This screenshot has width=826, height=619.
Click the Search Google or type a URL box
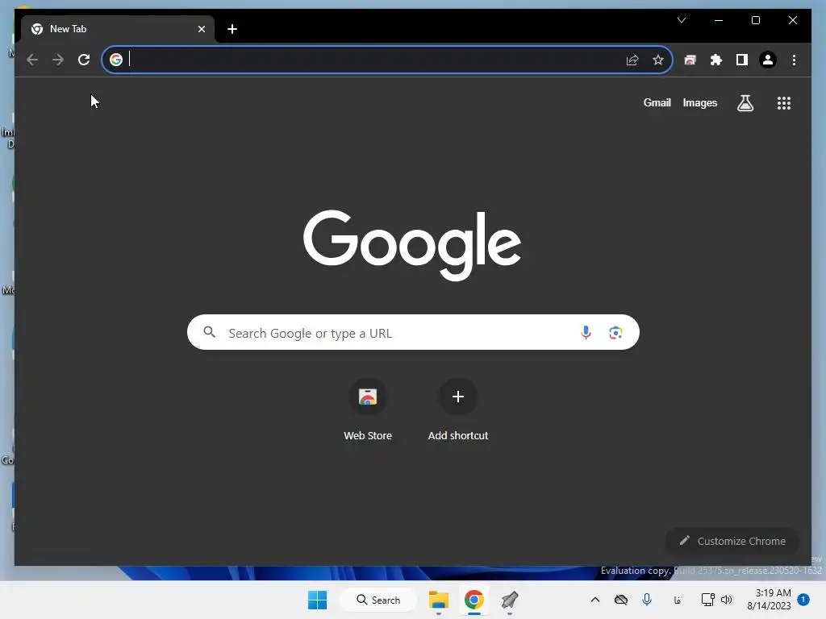[413, 333]
